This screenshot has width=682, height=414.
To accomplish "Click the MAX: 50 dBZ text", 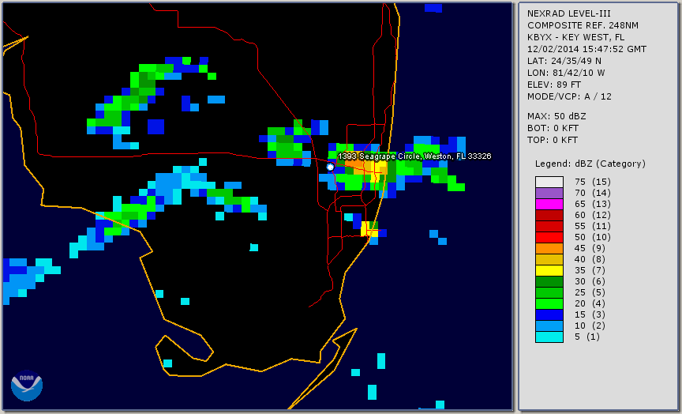I will pyautogui.click(x=556, y=117).
